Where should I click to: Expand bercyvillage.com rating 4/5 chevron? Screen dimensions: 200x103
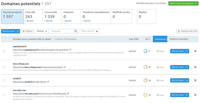coord(162,68)
